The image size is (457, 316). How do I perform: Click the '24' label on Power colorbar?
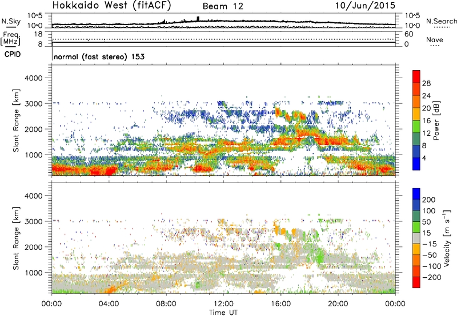[x=426, y=96]
